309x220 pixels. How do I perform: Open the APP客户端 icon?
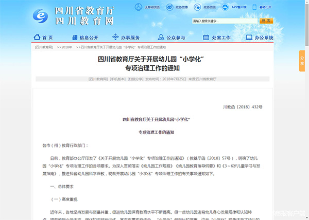pos(225,7)
